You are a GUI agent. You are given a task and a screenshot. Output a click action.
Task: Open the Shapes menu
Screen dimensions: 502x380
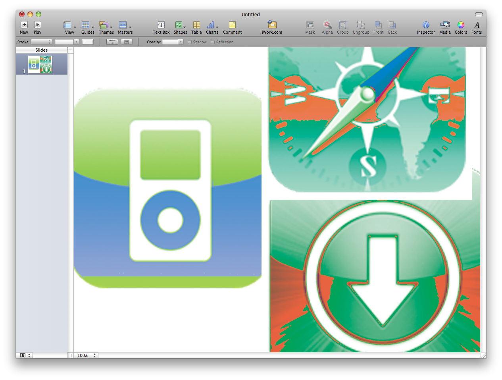click(180, 27)
